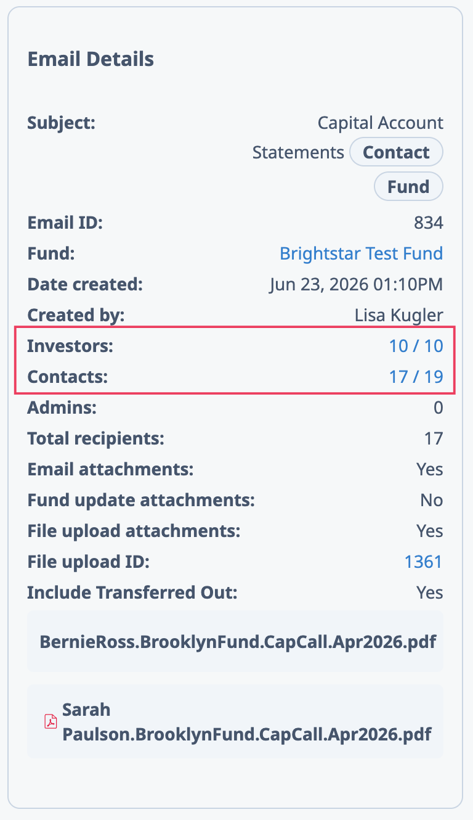Click the Created by name Lisa Kugler
Viewport: 473px width, 820px height.
[x=398, y=315]
